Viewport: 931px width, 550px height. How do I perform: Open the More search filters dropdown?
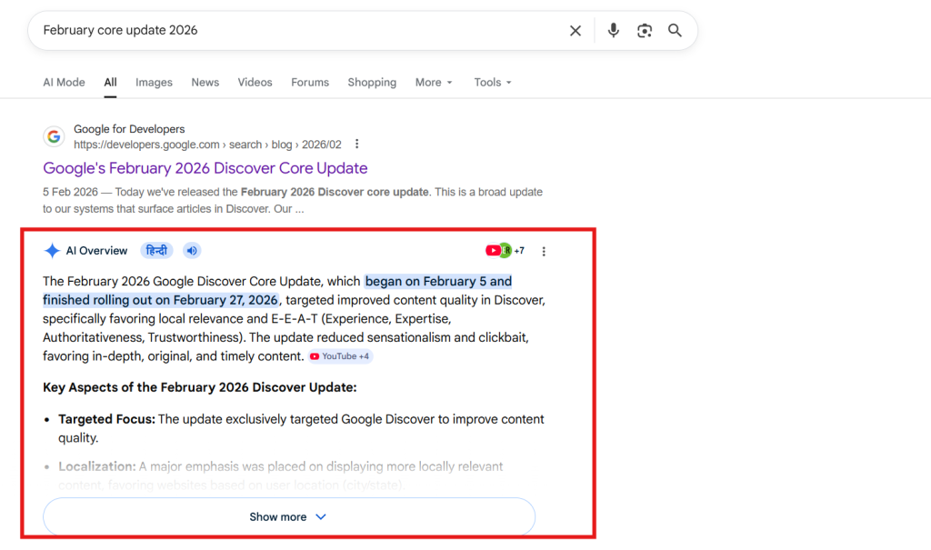click(x=434, y=83)
